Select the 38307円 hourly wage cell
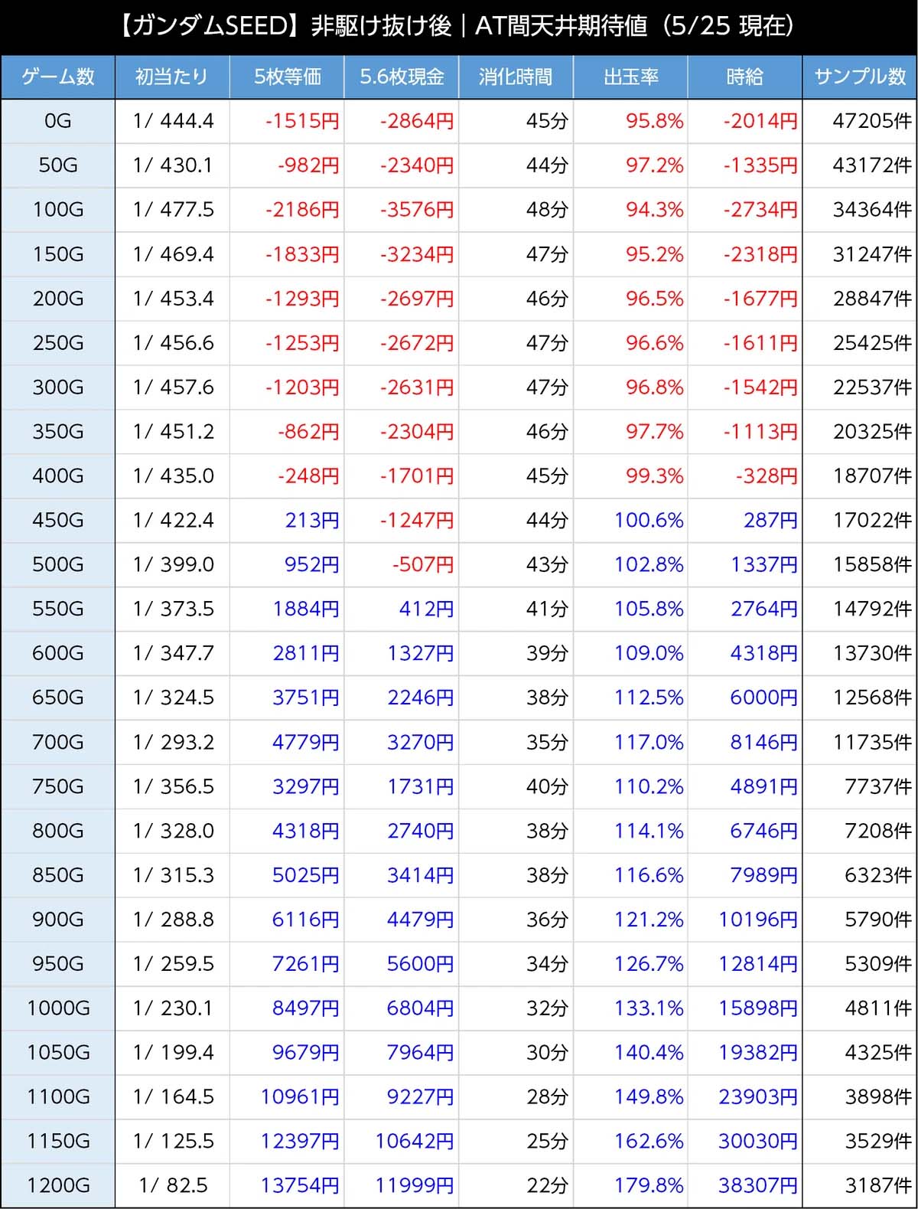Screen dimensions: 918x1209 [x=757, y=1186]
